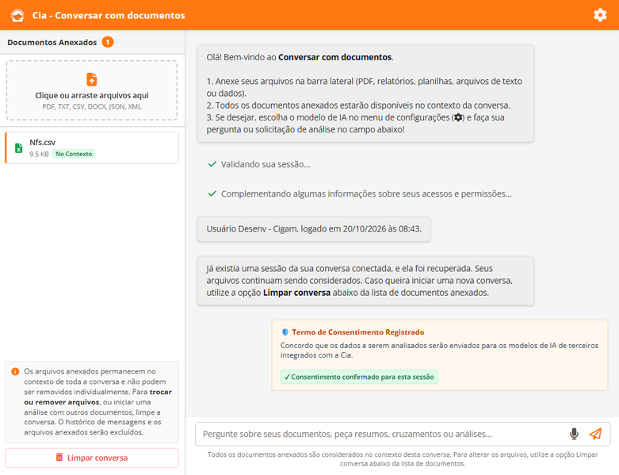Click the PDF, TXT, CSV, DOCX, JSON, XML format hint
Image resolution: width=619 pixels, height=475 pixels.
coord(92,106)
